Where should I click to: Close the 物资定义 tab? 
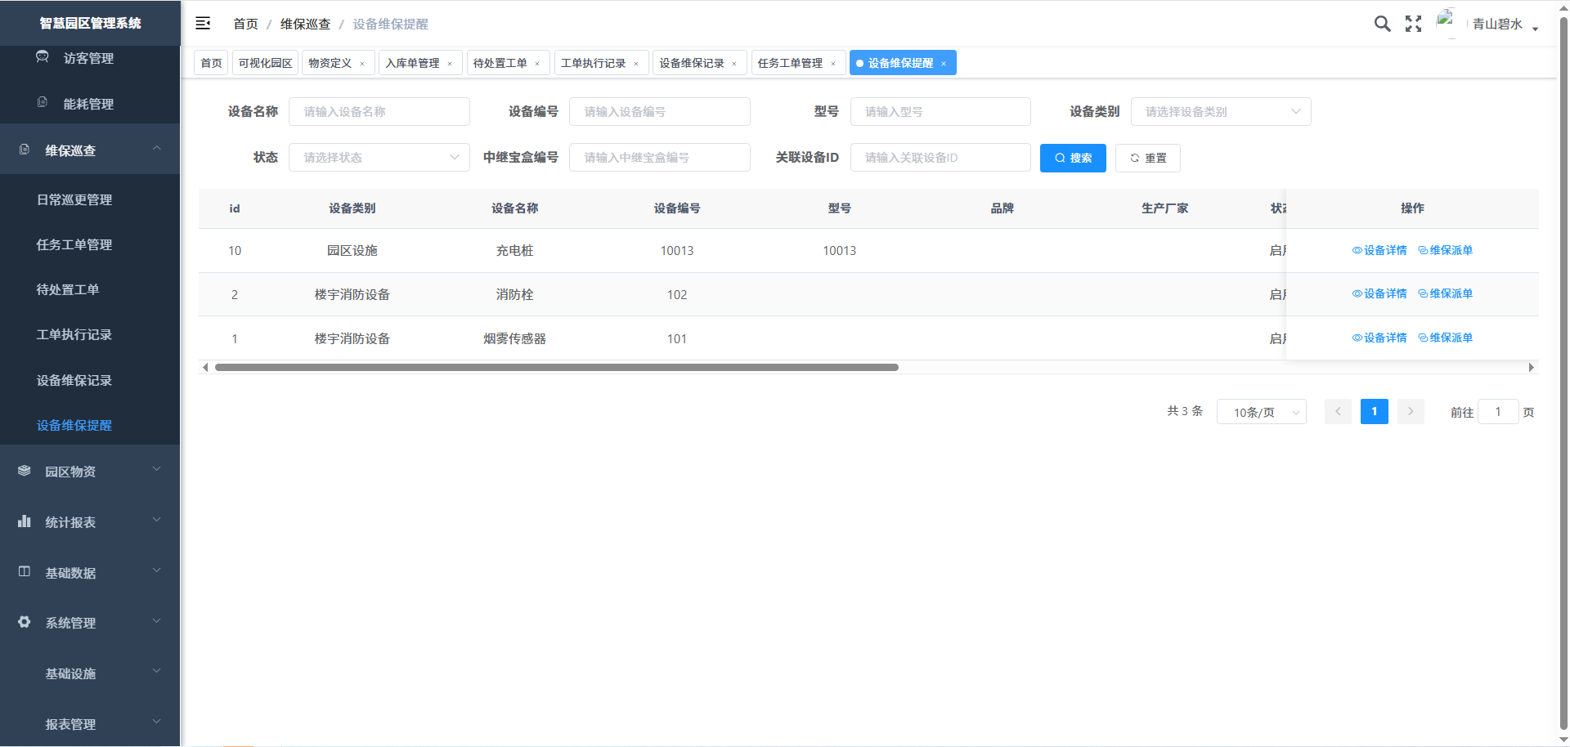point(362,64)
